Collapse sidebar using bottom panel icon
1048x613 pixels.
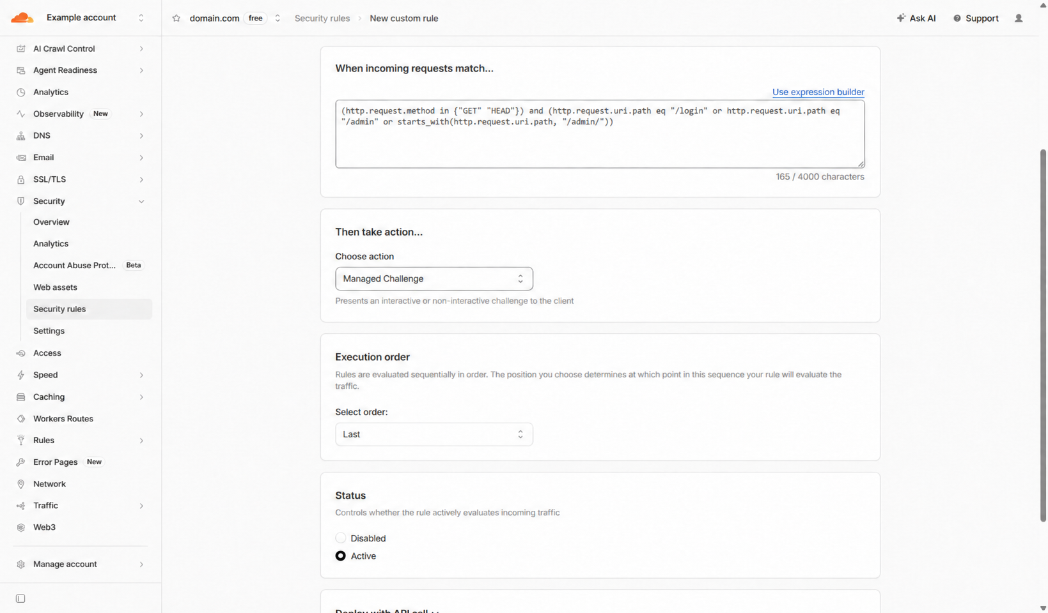(20, 599)
